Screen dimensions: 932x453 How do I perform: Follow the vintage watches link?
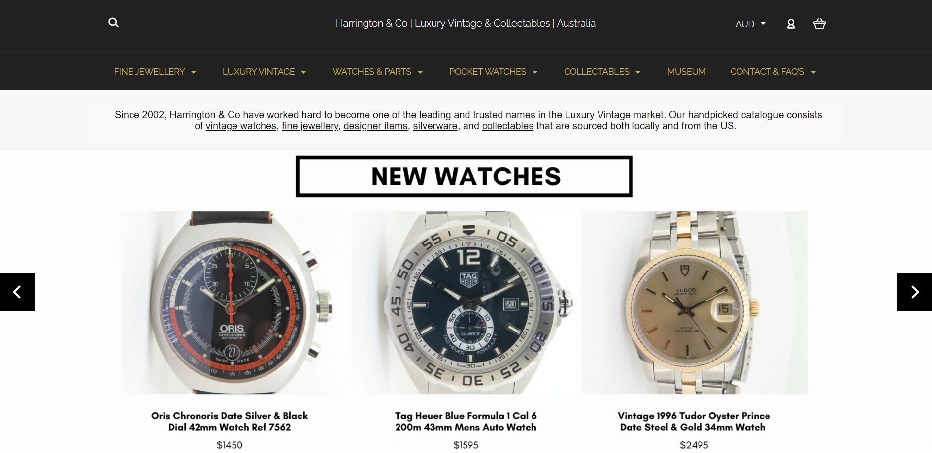pyautogui.click(x=241, y=126)
